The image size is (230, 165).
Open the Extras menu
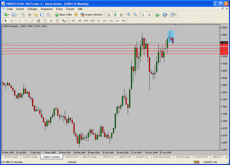click(x=59, y=9)
